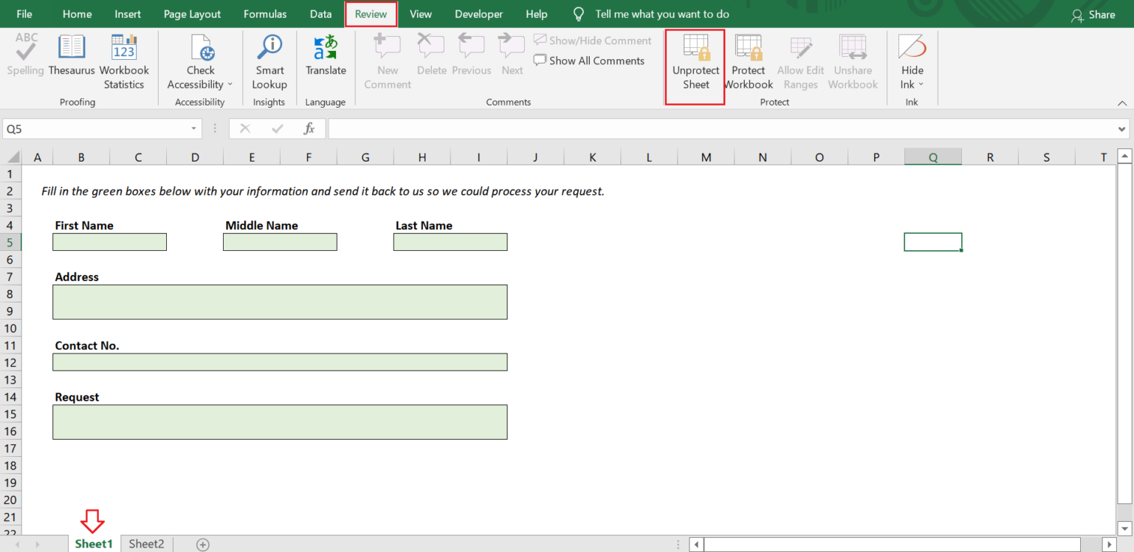Screen dimensions: 1134x552
Task: Toggle Show All Comments
Action: pos(588,61)
